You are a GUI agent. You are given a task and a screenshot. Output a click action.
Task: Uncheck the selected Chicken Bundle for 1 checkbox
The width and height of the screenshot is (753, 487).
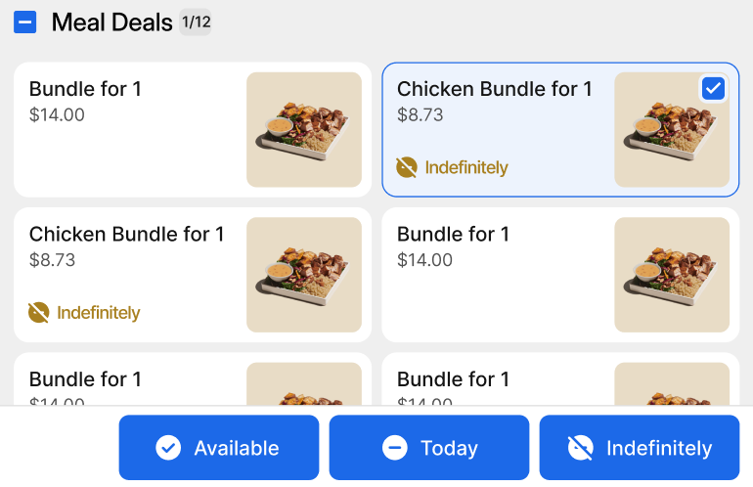click(x=713, y=89)
